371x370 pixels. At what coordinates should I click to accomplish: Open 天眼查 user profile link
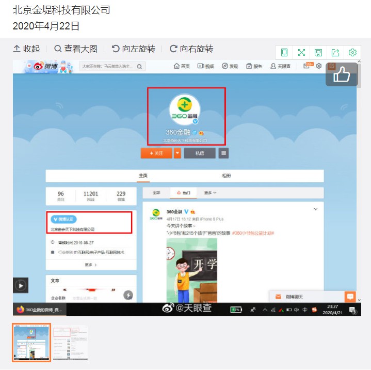(280, 66)
